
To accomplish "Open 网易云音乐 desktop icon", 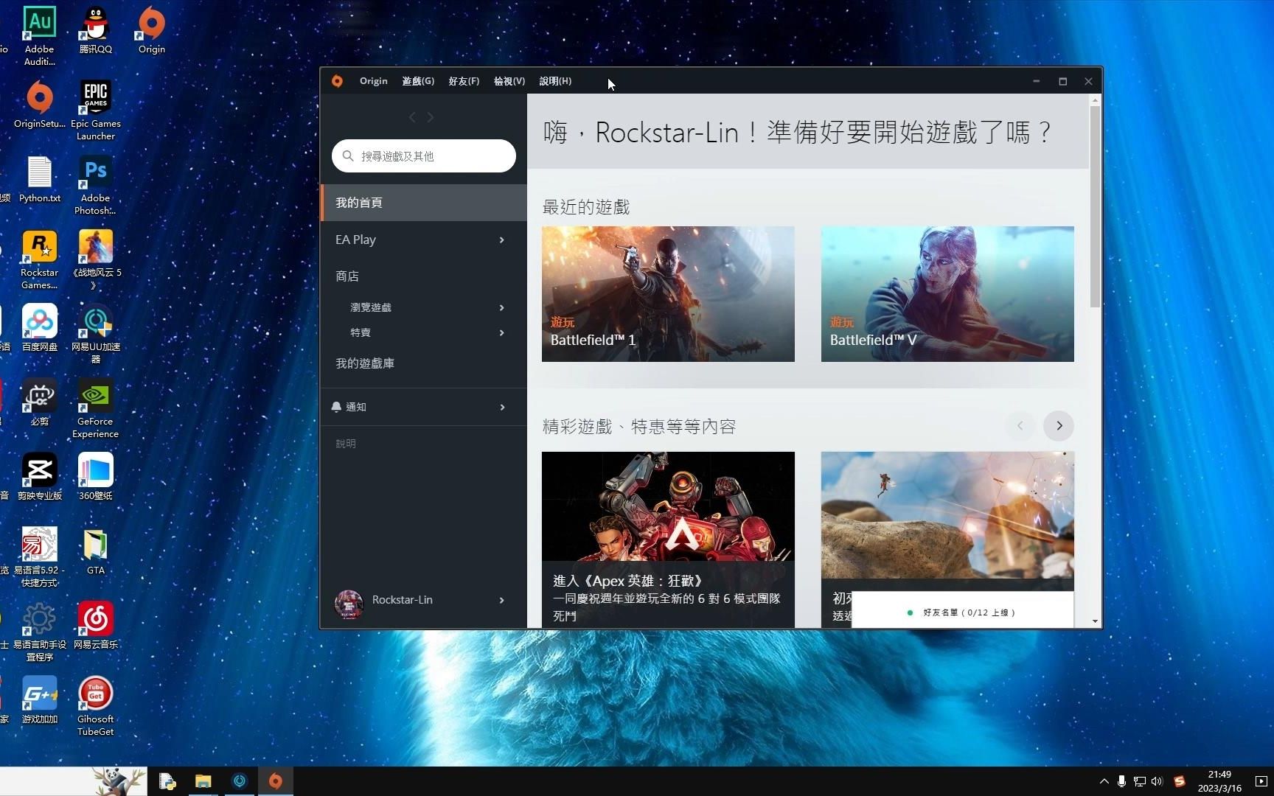I will point(96,626).
